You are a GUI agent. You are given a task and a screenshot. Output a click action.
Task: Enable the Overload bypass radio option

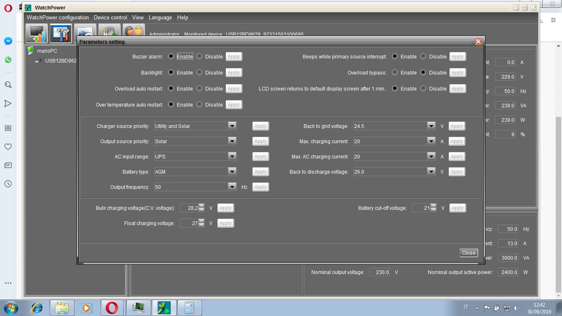395,72
